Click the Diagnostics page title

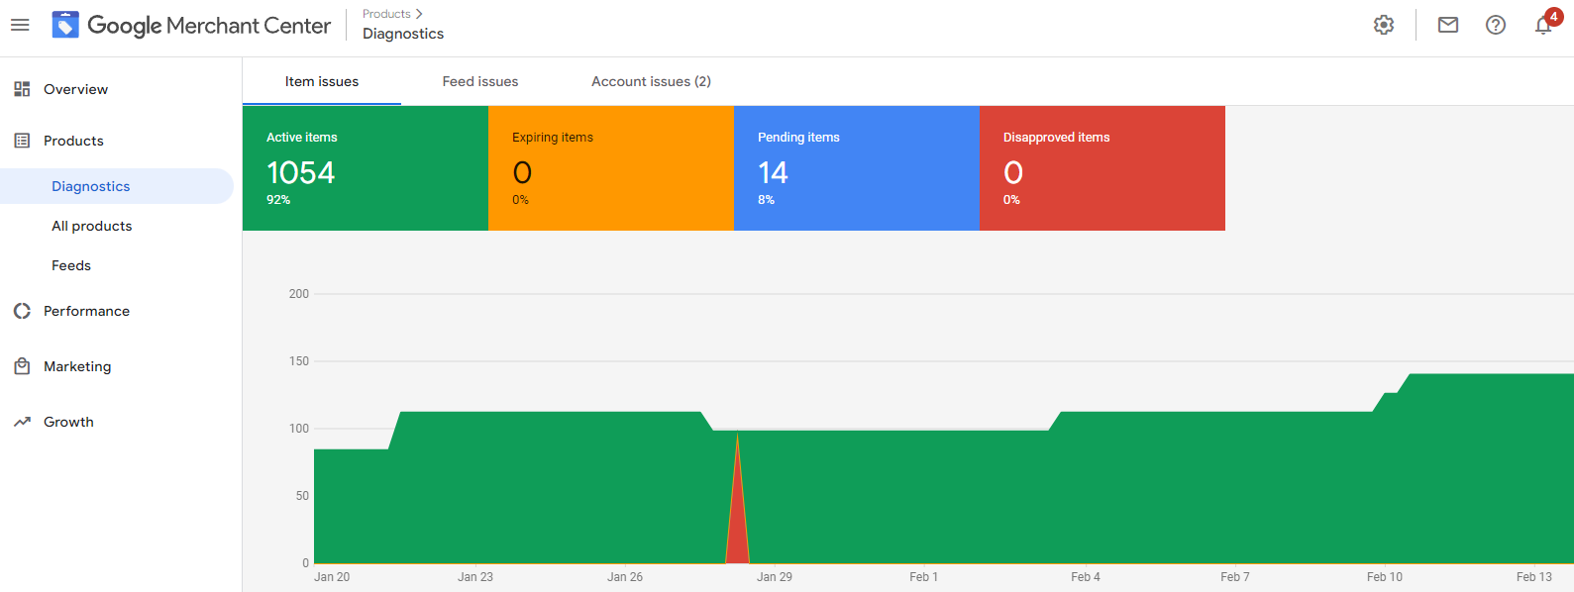(403, 34)
